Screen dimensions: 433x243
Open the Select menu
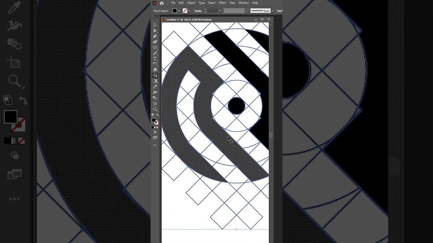pos(212,3)
